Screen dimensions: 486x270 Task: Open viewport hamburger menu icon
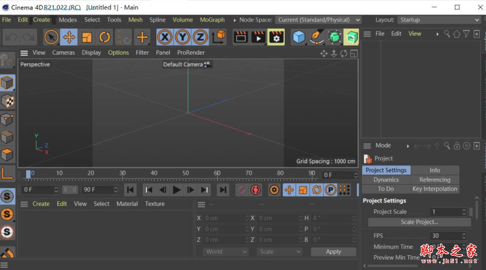(x=24, y=53)
